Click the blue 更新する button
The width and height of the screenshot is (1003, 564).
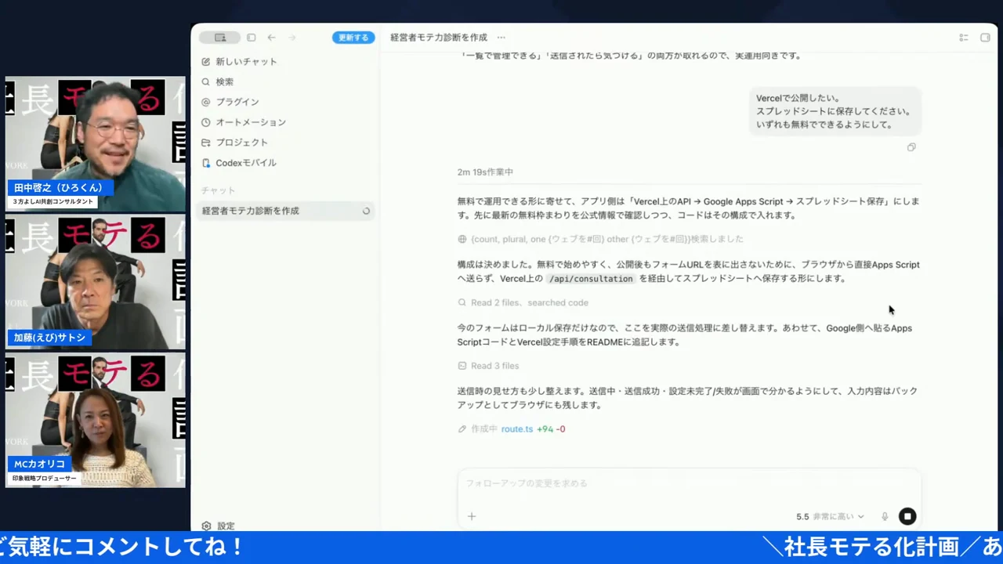pos(353,38)
